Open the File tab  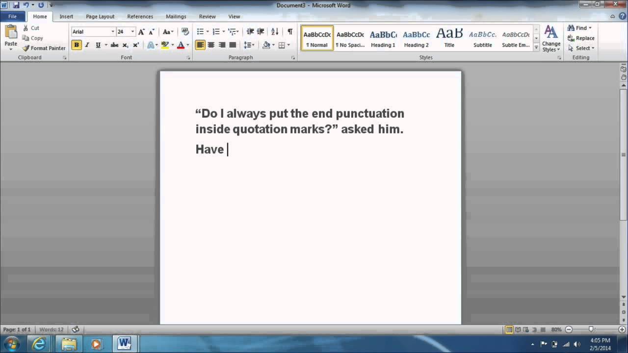click(x=12, y=16)
